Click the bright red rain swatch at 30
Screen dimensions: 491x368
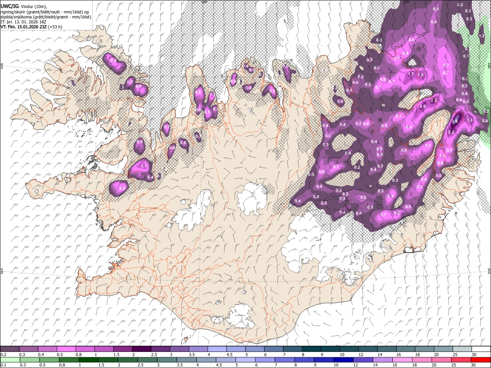point(481,360)
